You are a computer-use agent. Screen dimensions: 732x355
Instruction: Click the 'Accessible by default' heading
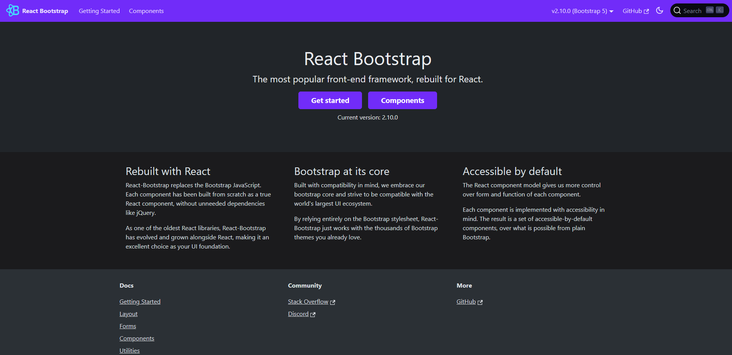coord(512,172)
